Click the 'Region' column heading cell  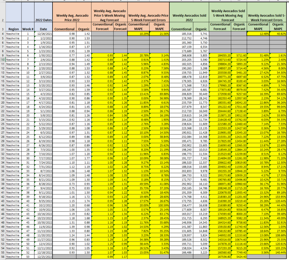pyautogui.click(x=14, y=27)
